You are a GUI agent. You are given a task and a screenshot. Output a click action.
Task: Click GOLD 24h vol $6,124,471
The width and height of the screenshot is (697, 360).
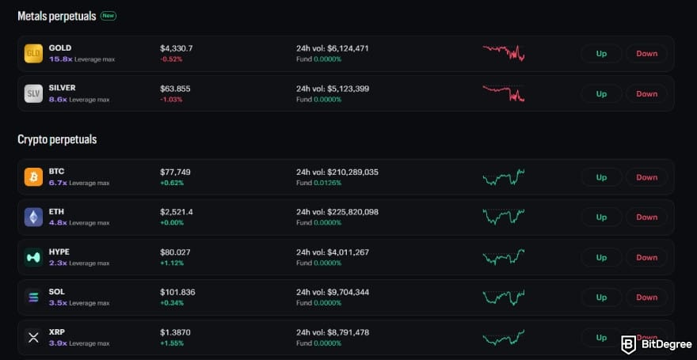(x=333, y=48)
